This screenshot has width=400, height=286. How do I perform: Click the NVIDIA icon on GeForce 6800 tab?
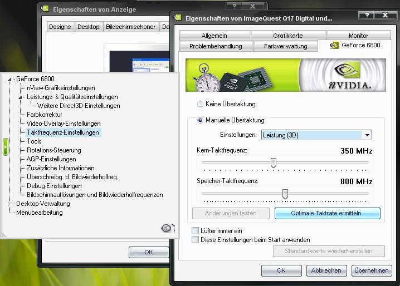click(x=334, y=46)
